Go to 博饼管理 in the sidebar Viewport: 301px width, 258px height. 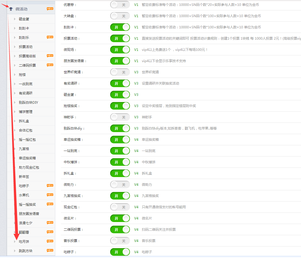tap(26, 112)
